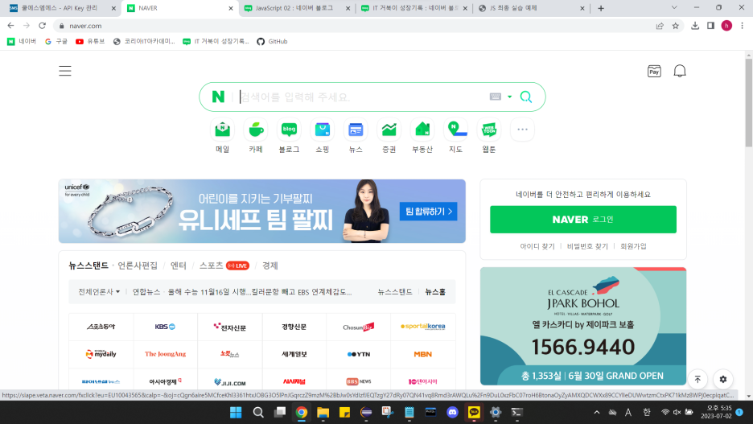Open the 아이디 찾기 link

point(537,246)
